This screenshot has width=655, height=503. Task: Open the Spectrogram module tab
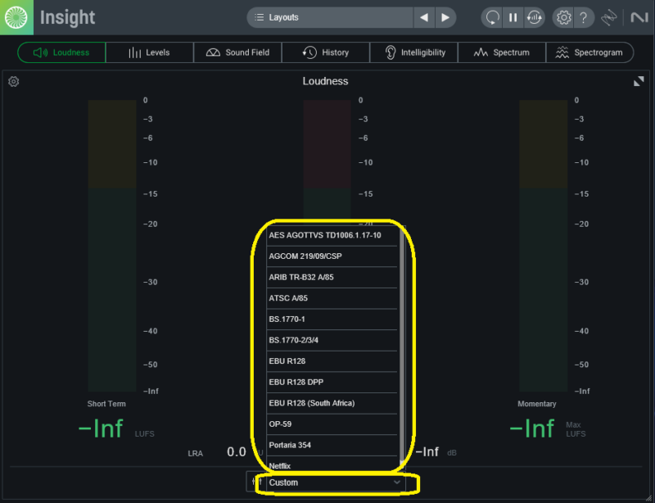(x=589, y=52)
